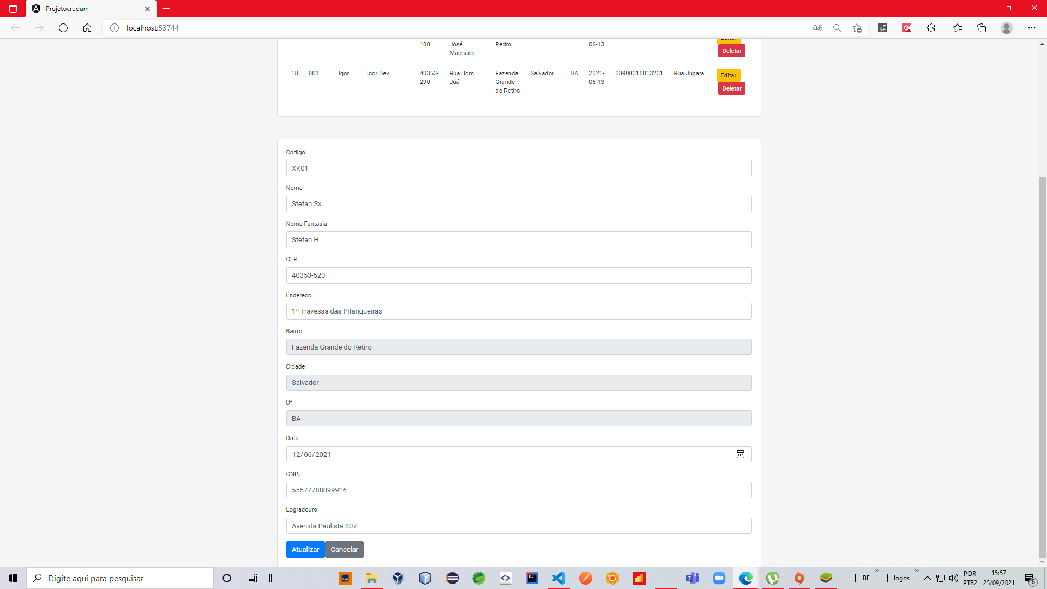1047x589 pixels.
Task: Open IntelliJ IDEA from the taskbar
Action: 533,578
